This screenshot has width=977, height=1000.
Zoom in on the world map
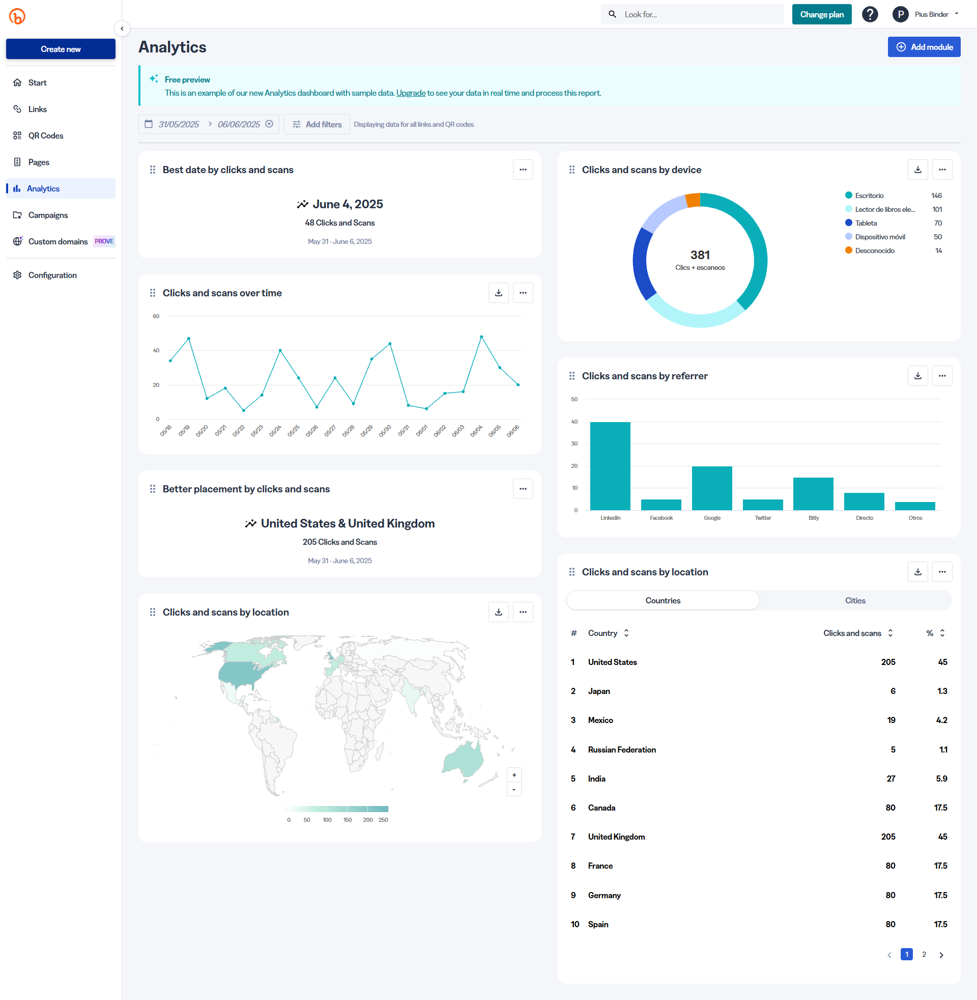[513, 775]
